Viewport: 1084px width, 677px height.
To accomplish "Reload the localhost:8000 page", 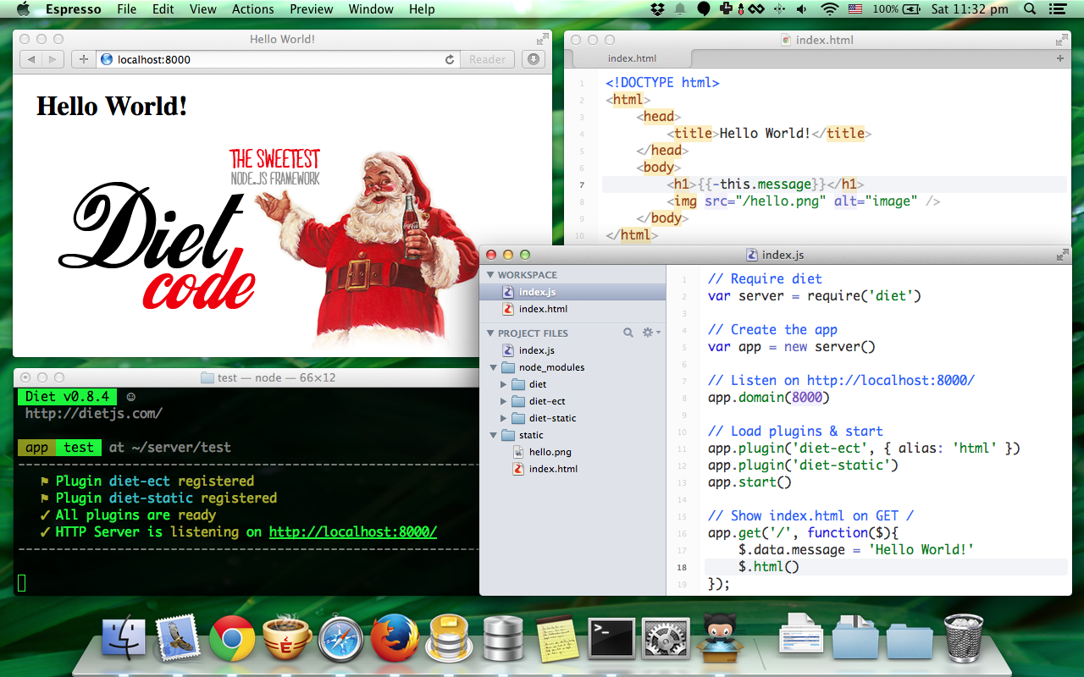I will pos(450,59).
